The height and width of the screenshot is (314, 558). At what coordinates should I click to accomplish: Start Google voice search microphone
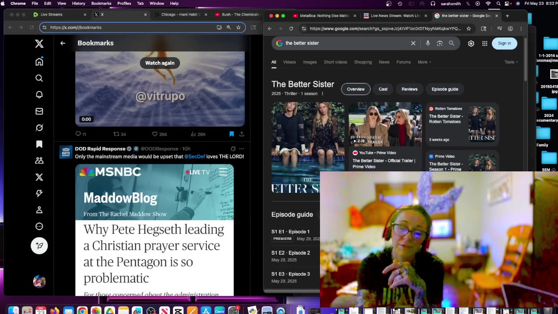[x=428, y=43]
